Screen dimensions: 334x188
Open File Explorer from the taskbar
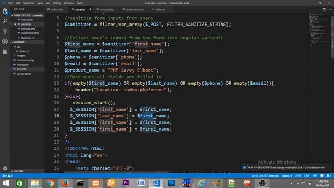[x=35, y=183]
